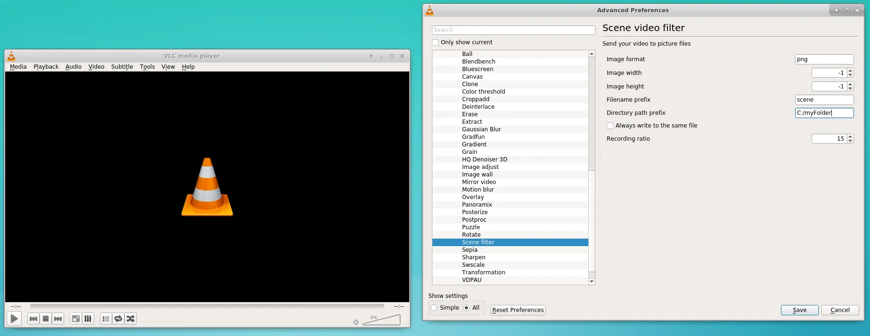The image size is (870, 336).
Task: Select Image adjust in the list
Action: point(510,167)
